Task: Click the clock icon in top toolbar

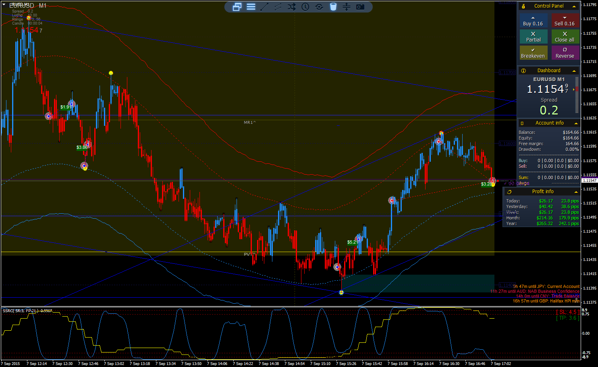Action: point(305,7)
